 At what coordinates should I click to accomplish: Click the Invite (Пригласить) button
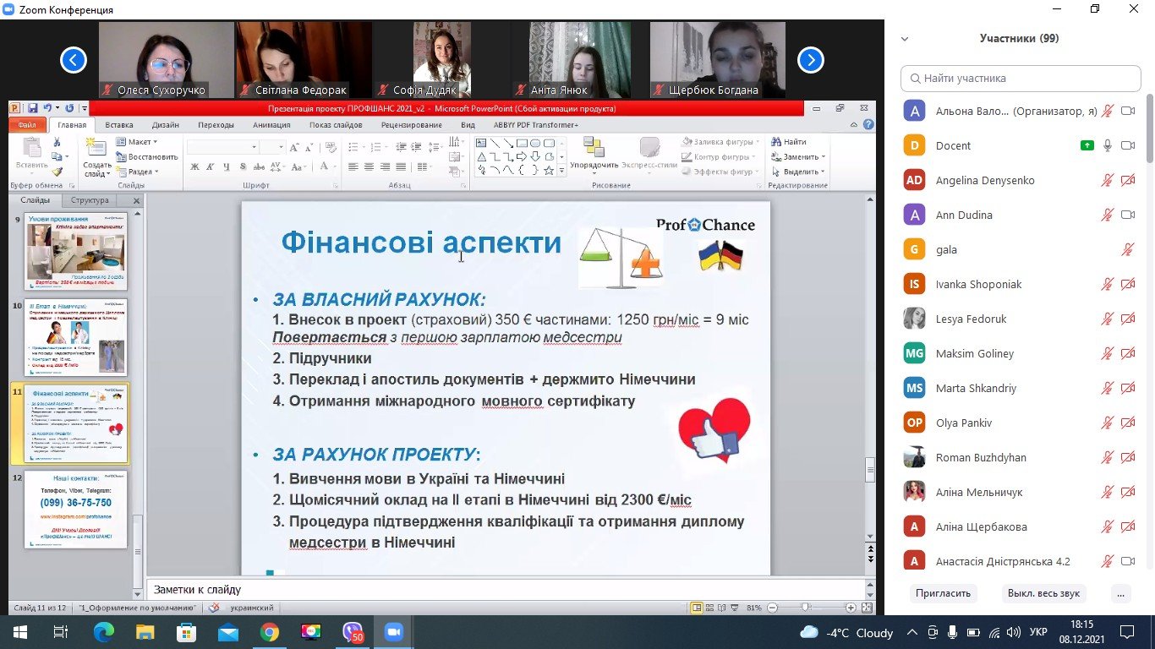(x=943, y=593)
